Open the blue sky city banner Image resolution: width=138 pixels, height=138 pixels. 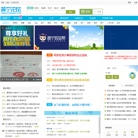click(86, 38)
